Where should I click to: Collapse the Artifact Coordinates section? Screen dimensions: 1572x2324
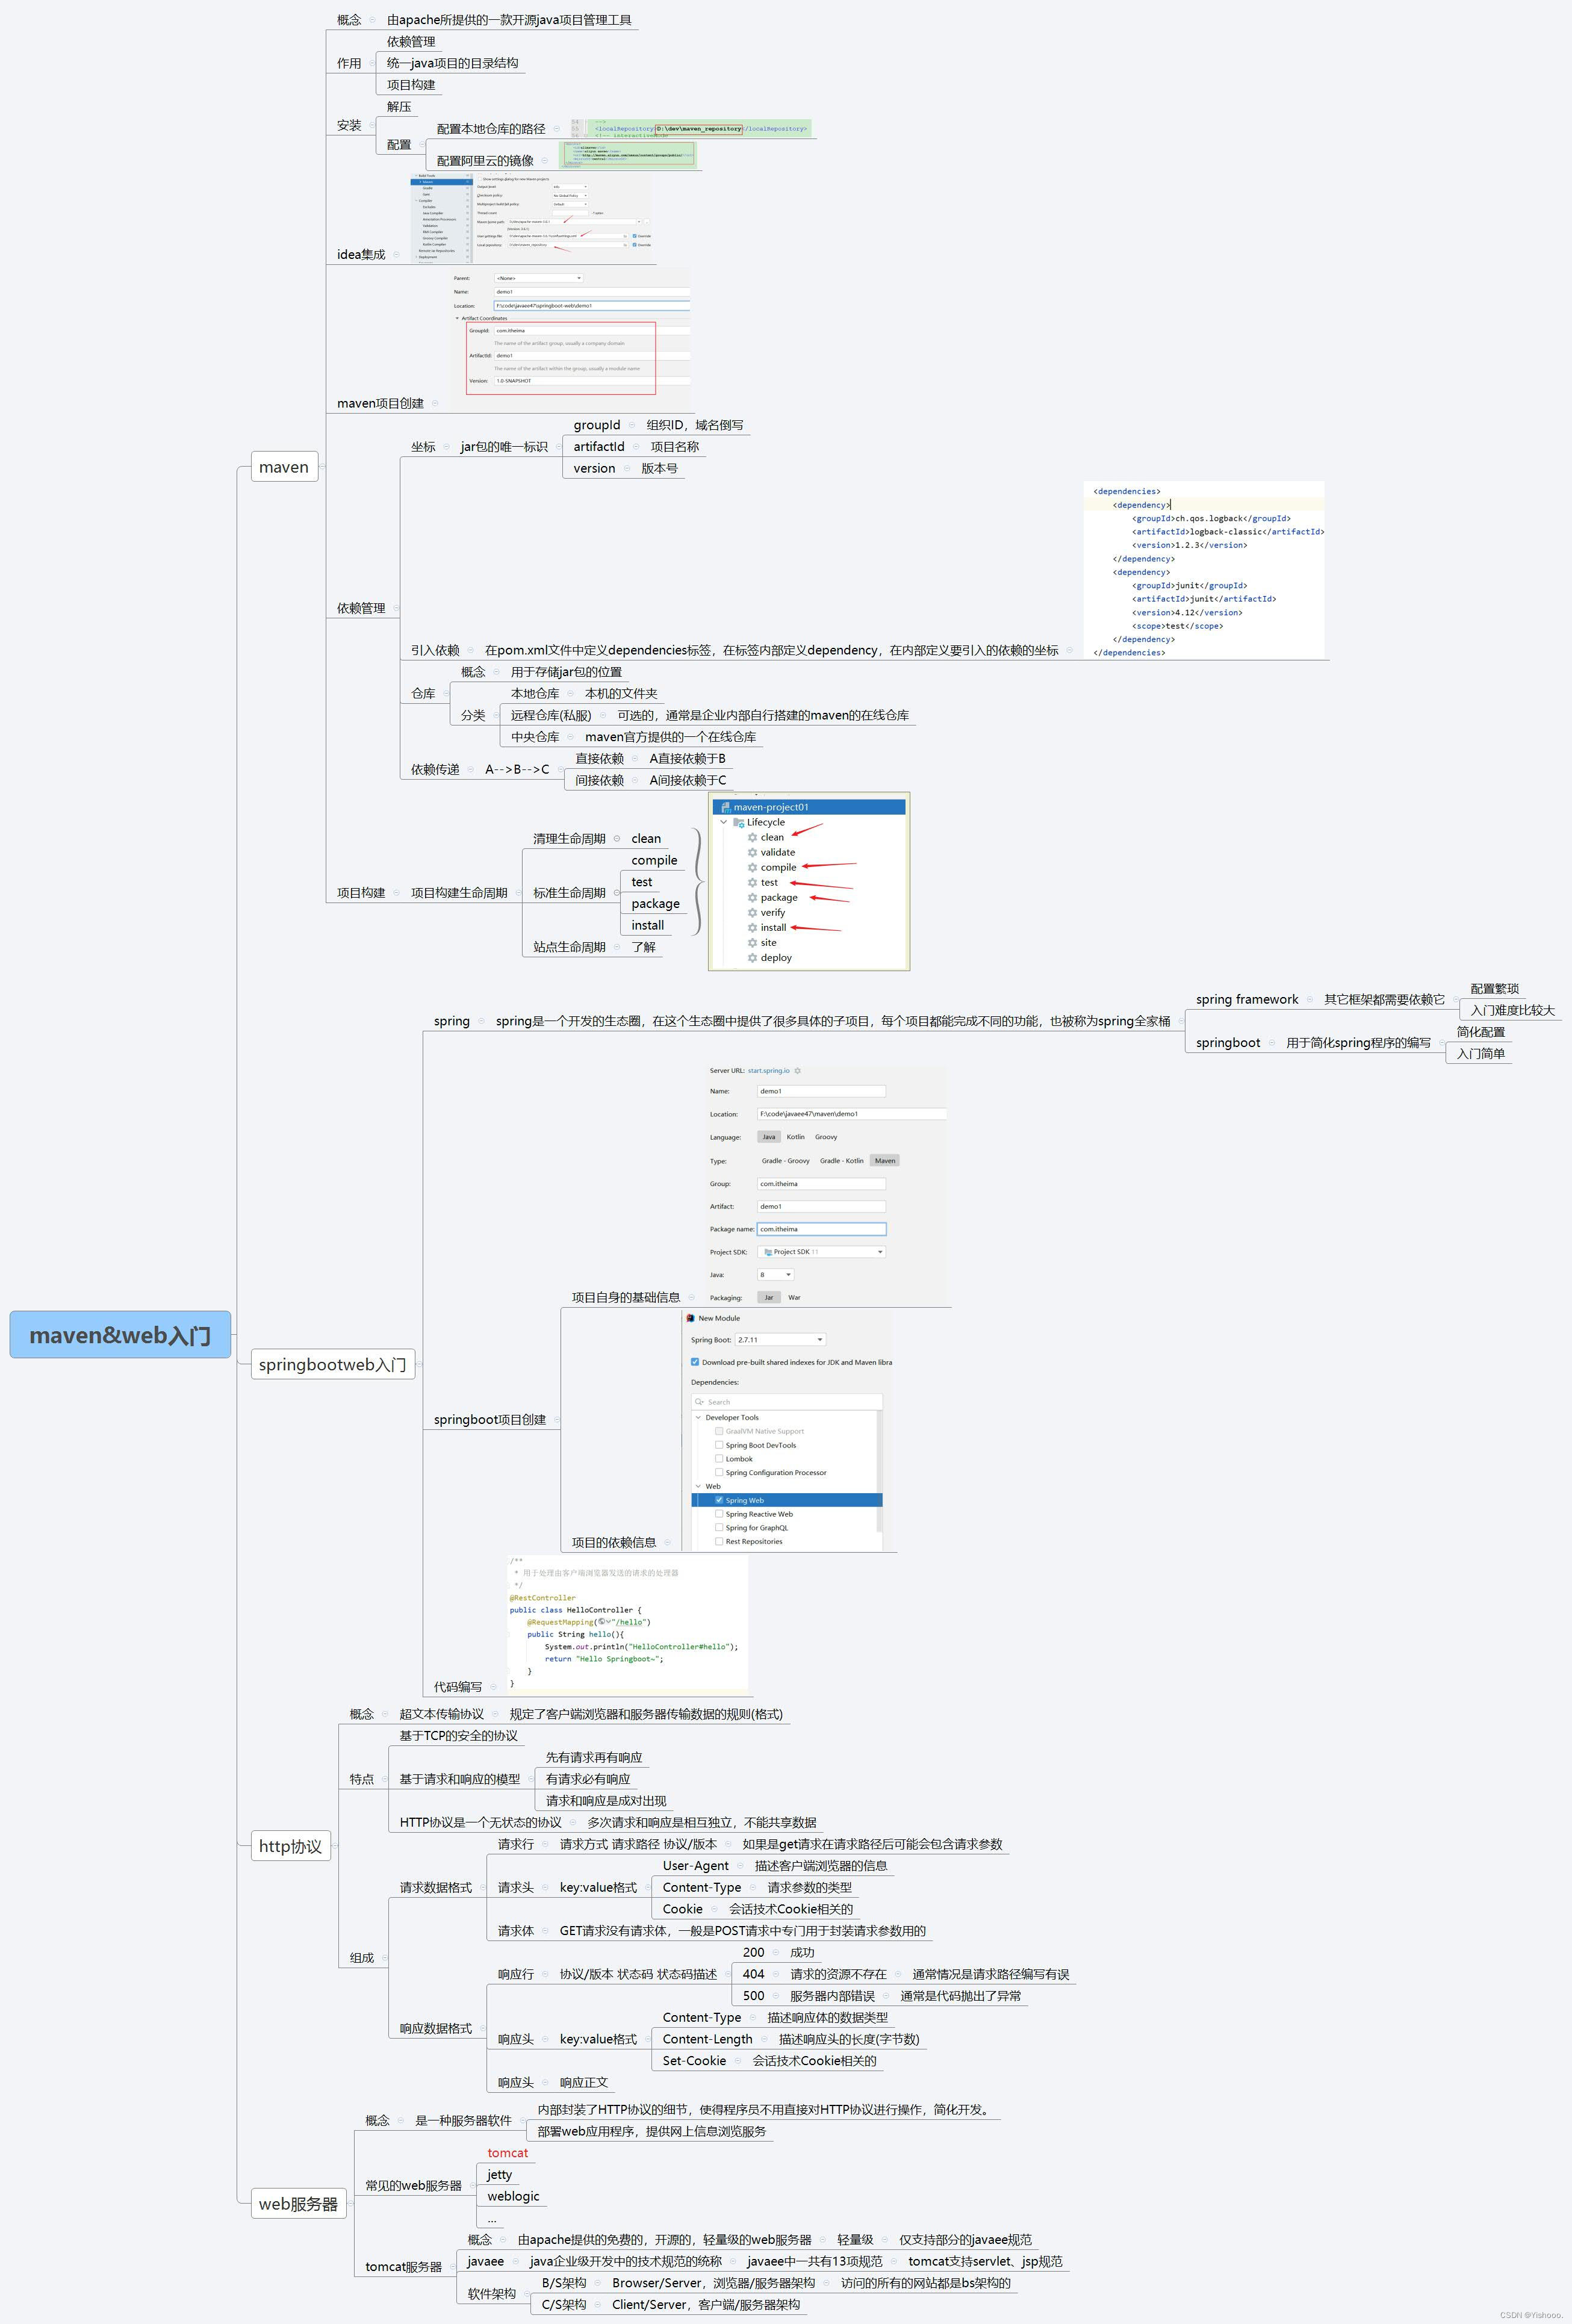coord(457,318)
